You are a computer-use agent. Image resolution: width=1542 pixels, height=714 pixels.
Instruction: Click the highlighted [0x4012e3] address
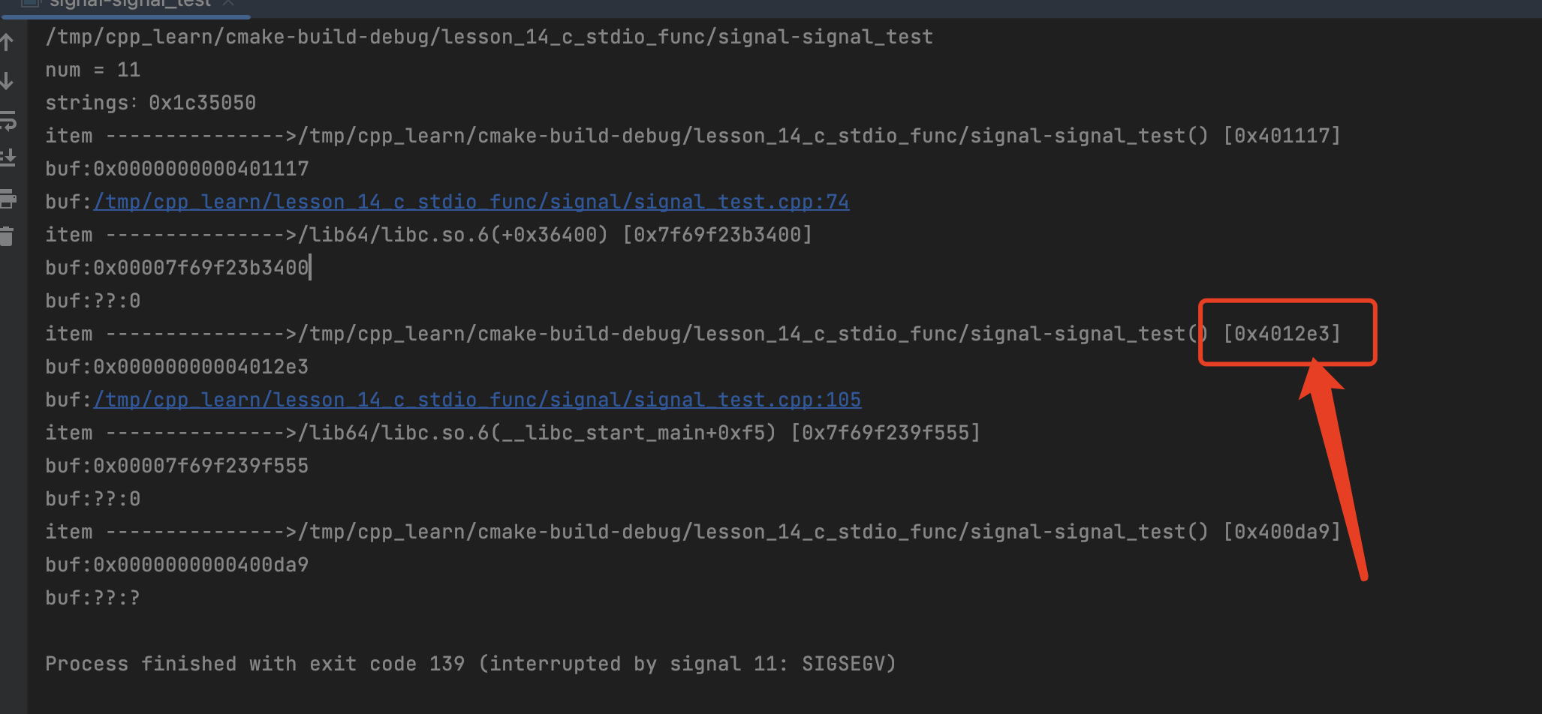point(1281,334)
